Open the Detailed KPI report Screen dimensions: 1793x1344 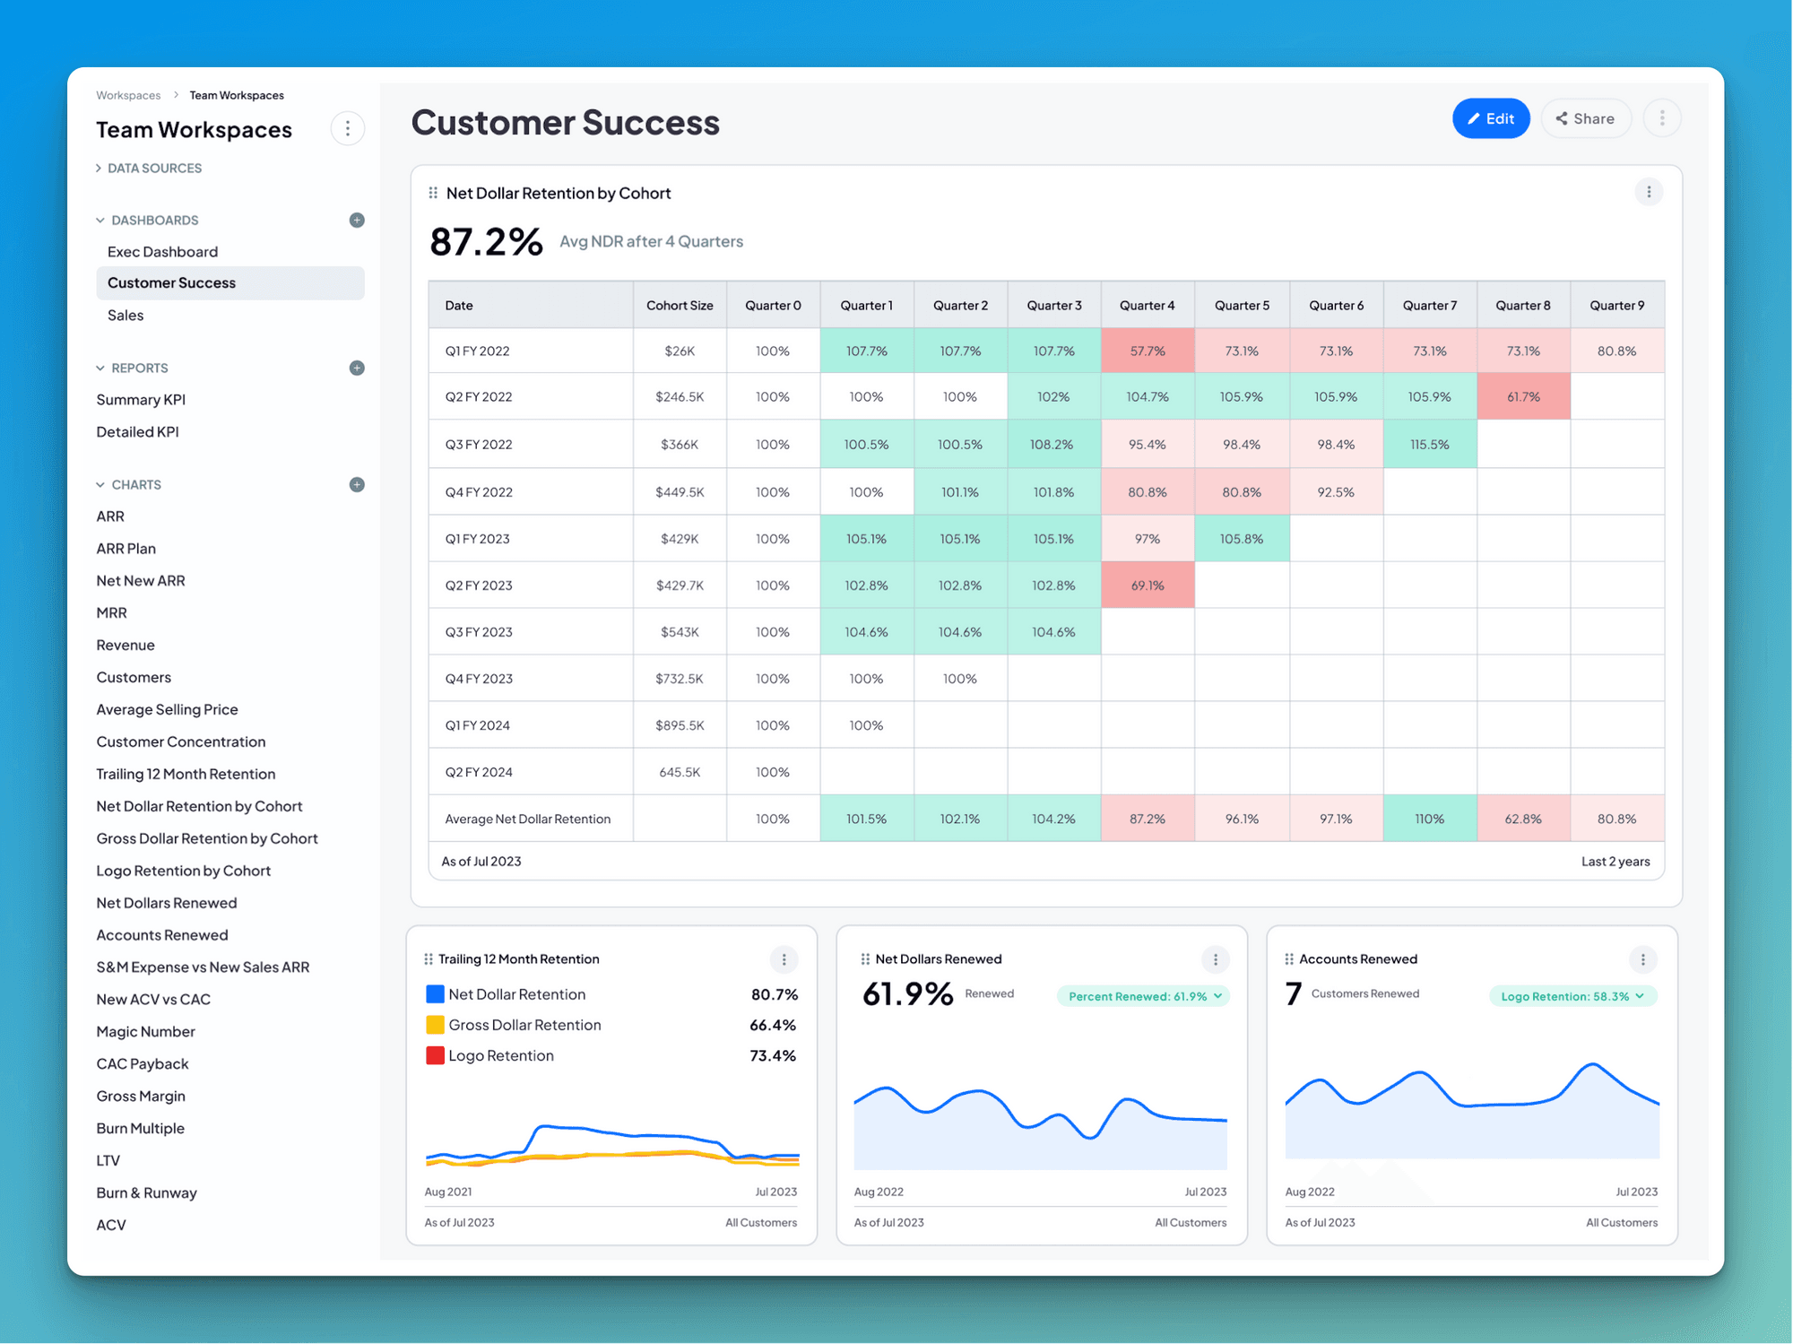137,431
